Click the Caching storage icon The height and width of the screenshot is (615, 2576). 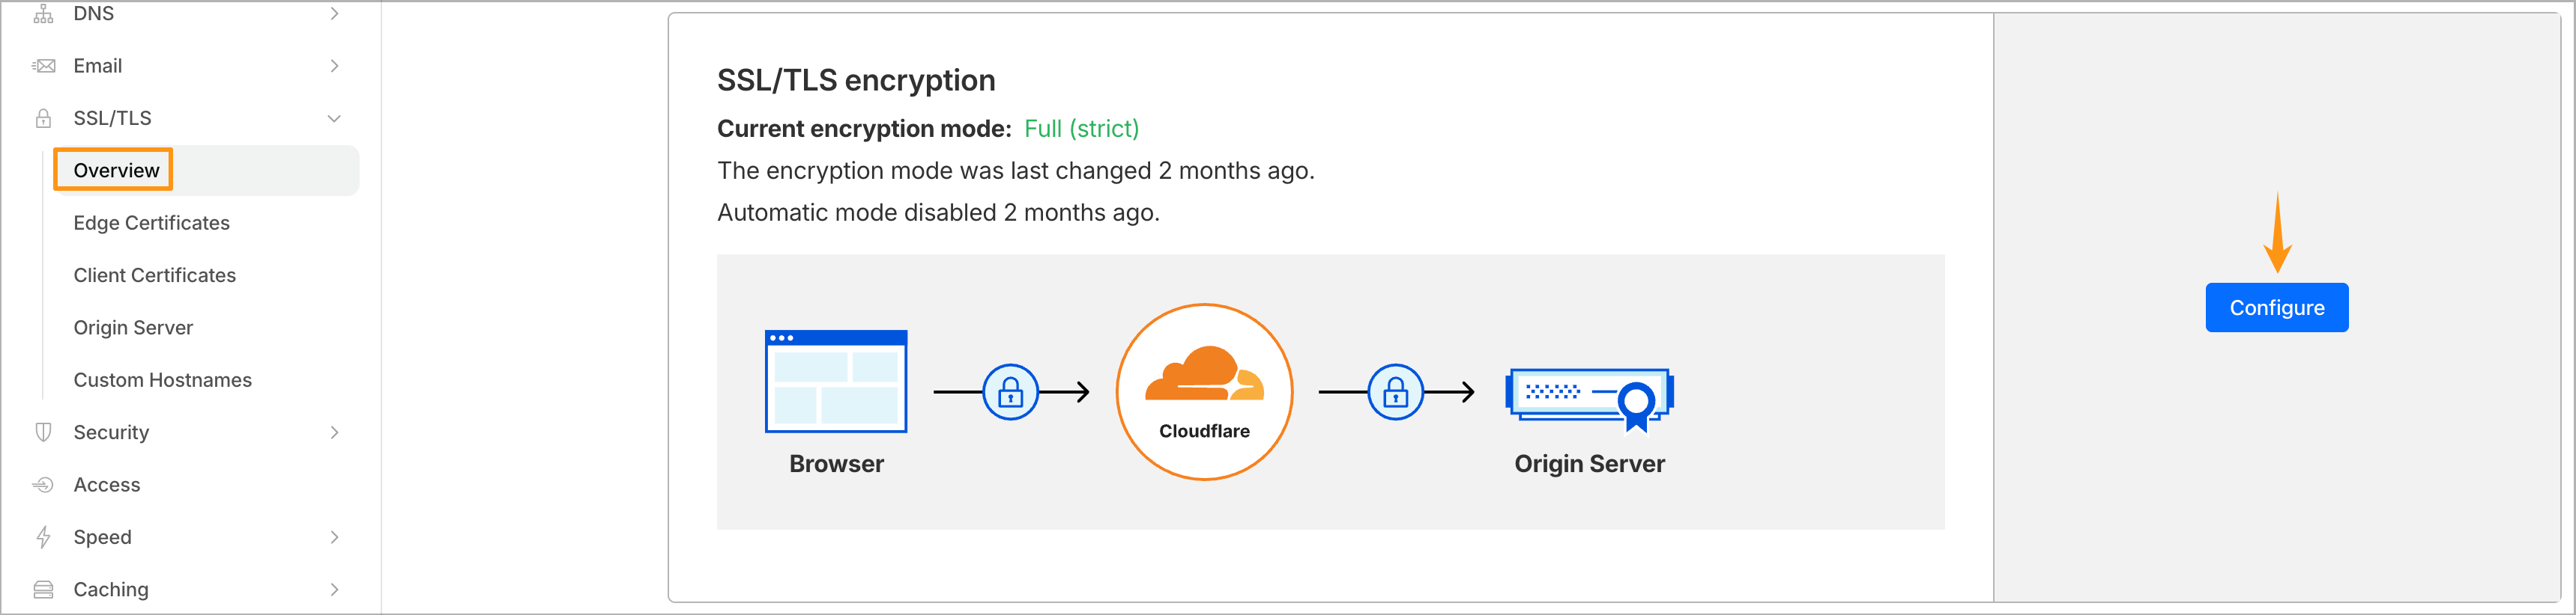43,590
